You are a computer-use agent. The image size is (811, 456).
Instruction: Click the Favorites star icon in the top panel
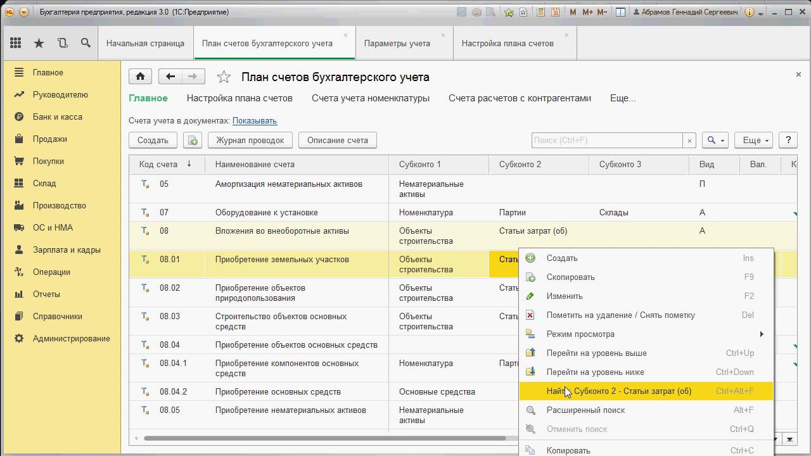pos(39,43)
